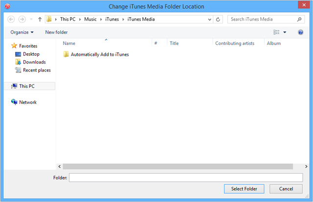Image resolution: width=313 pixels, height=202 pixels.
Task: Go forward using the forward arrow
Action: click(22, 20)
